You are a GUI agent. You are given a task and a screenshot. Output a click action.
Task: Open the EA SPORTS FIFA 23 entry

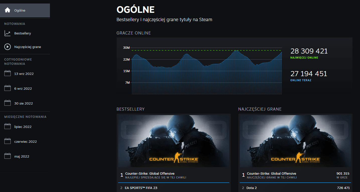pyautogui.click(x=141, y=187)
